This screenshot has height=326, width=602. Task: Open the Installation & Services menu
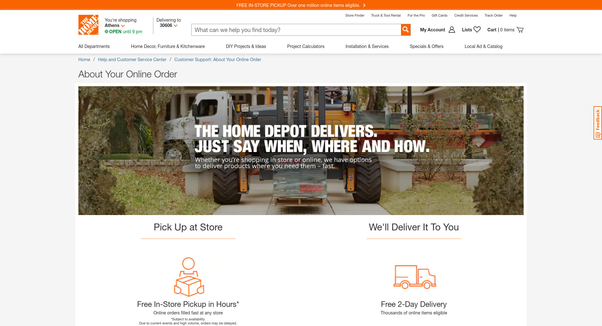coord(367,46)
